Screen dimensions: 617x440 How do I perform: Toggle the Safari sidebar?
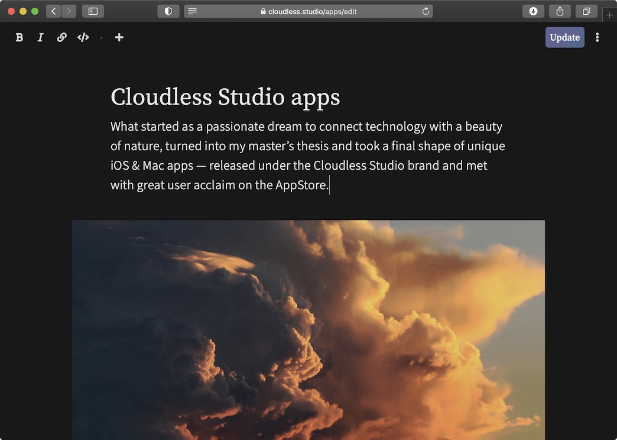coord(93,11)
